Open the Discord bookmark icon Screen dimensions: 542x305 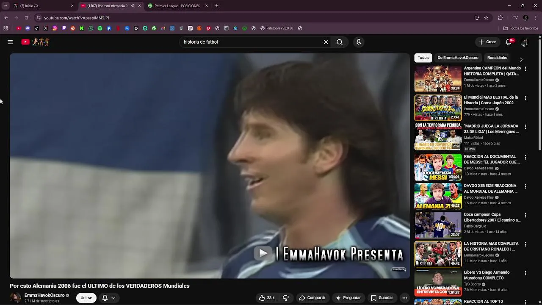click(x=28, y=28)
